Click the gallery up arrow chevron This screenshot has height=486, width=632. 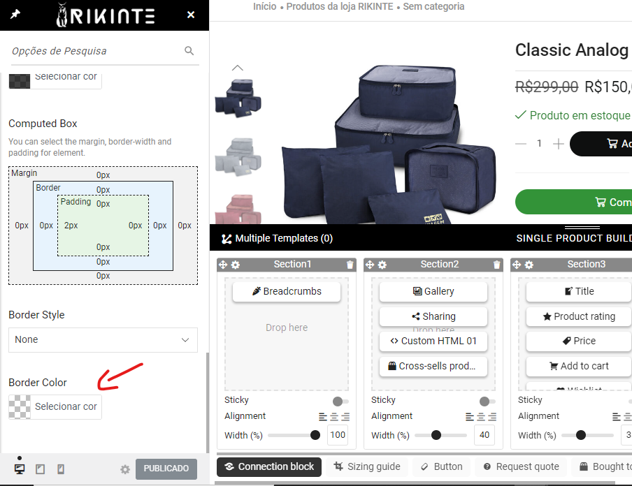238,68
